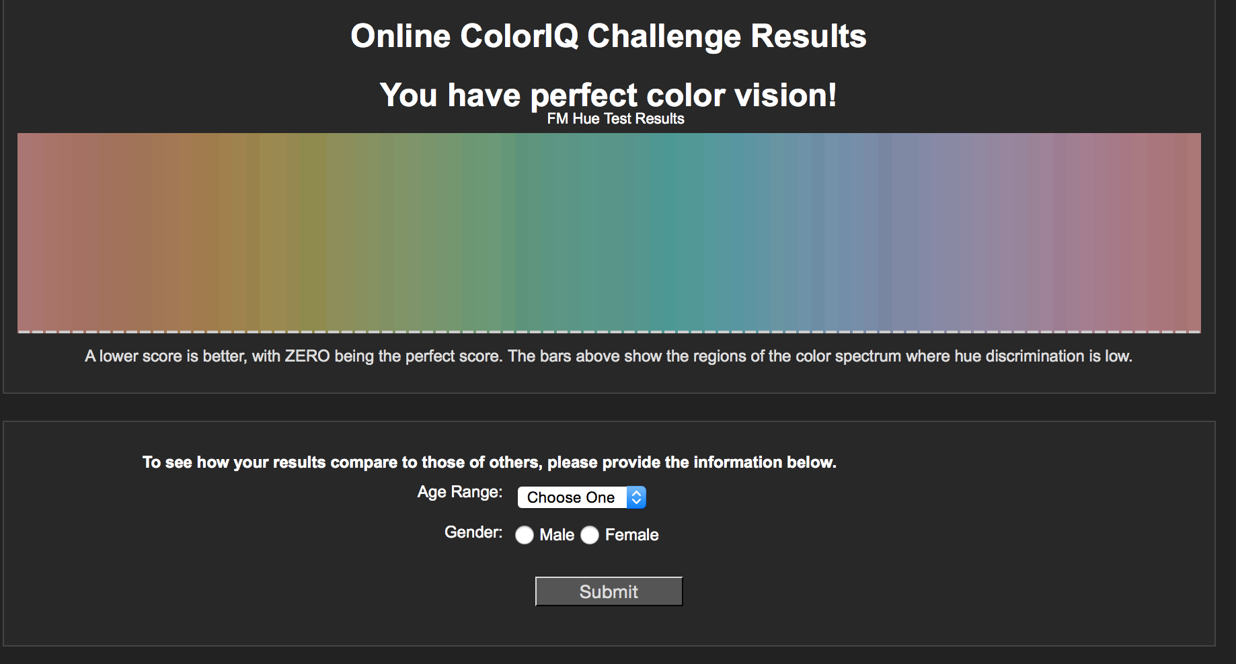Click the 'Online ColorIQ Challenge Results' heading
The image size is (1236, 664).
[x=609, y=36]
